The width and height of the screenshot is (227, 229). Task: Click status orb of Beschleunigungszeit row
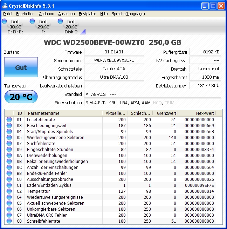[9, 125]
